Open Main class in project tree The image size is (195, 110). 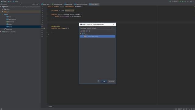[x=10, y=24]
